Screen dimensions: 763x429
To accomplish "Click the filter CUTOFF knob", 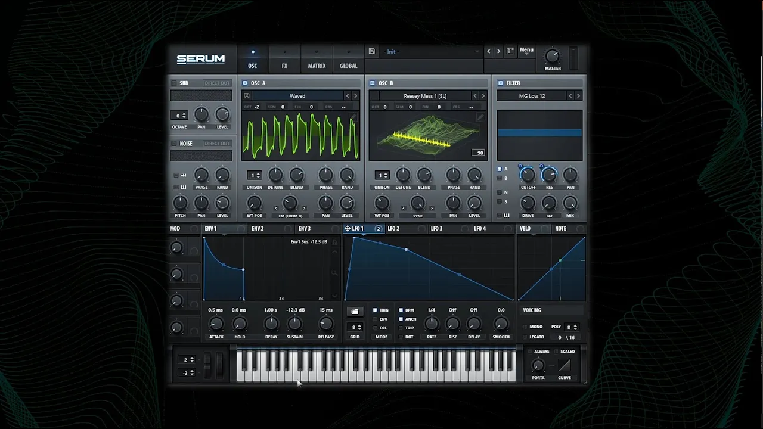I will tap(528, 175).
